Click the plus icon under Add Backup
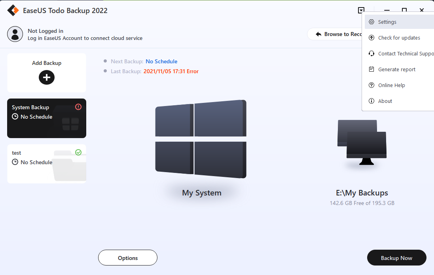The height and width of the screenshot is (275, 434). (x=47, y=77)
